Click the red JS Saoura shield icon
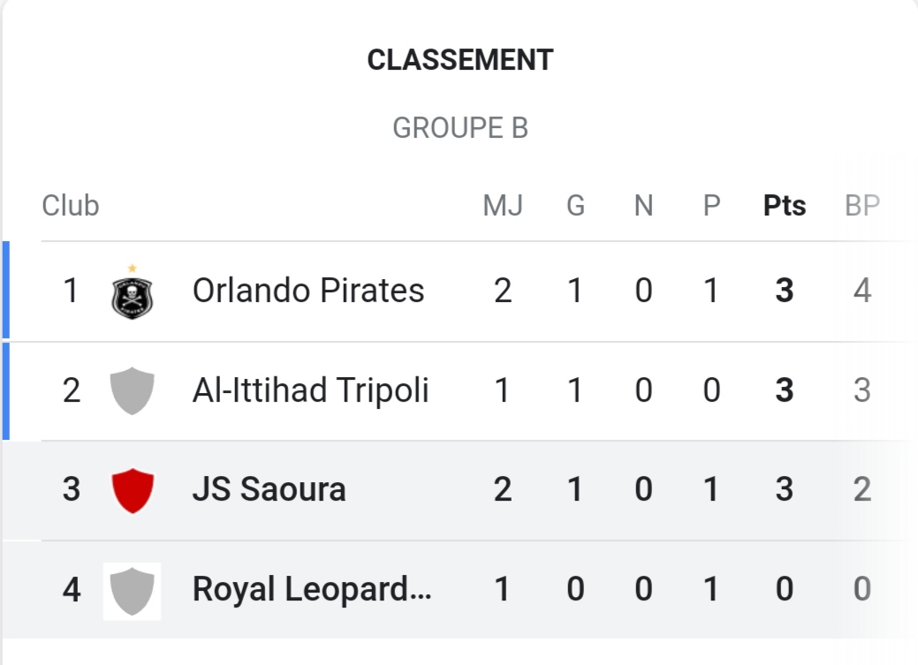This screenshot has width=918, height=665. [x=132, y=490]
